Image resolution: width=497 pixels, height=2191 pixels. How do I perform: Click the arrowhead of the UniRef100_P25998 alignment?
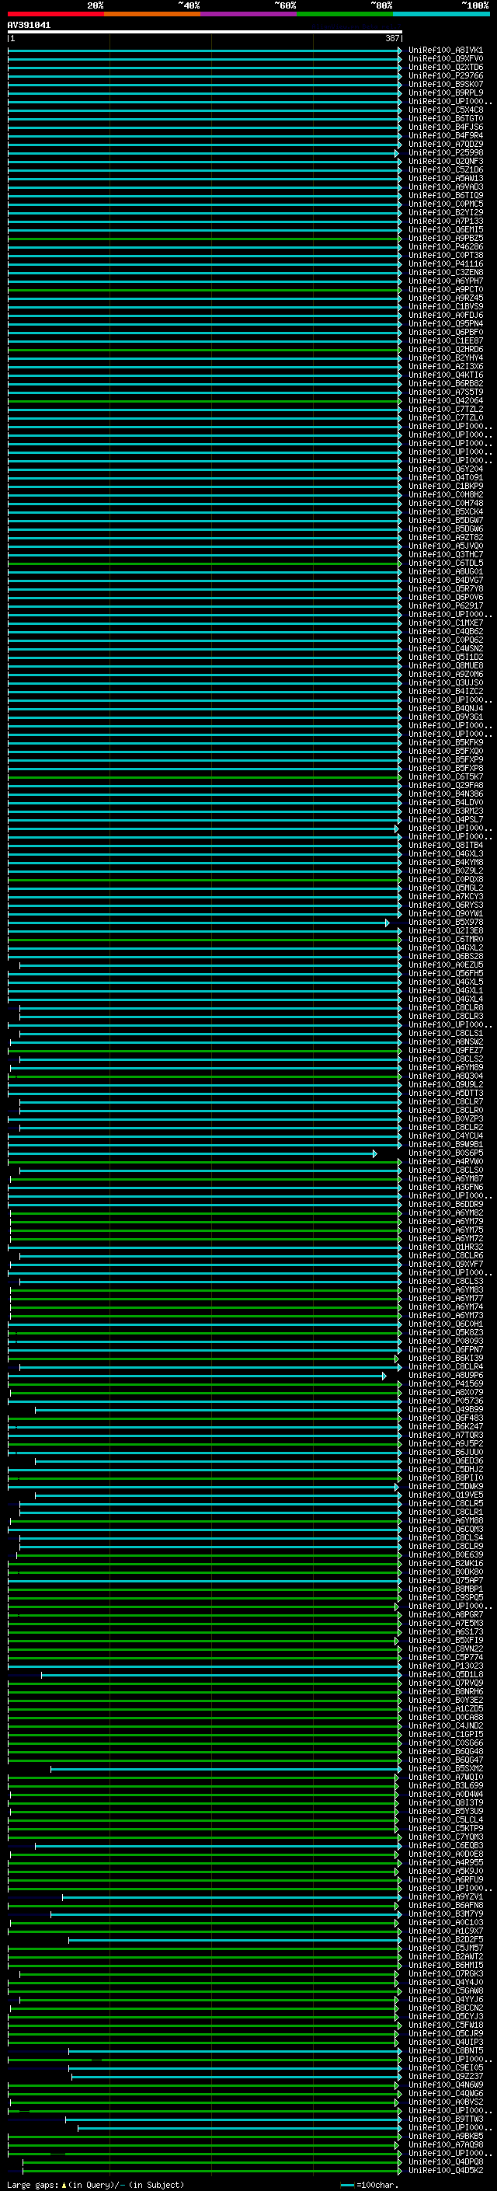pos(397,153)
